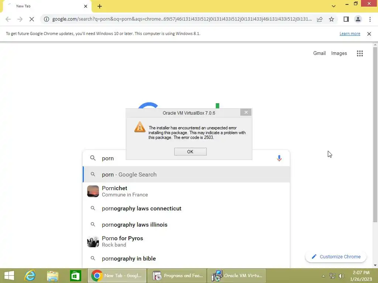Image resolution: width=378 pixels, height=283 pixels.
Task: Open the Chrome profile avatar
Action: [x=358, y=19]
